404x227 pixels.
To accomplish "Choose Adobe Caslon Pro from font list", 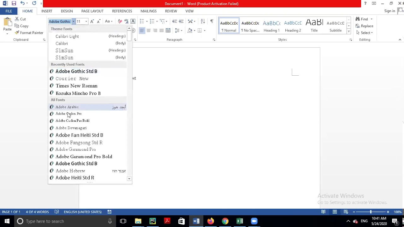I will tap(87, 114).
